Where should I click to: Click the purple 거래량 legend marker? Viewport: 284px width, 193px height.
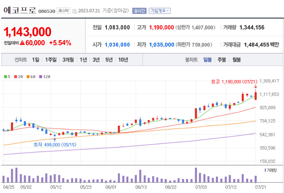tap(265, 170)
